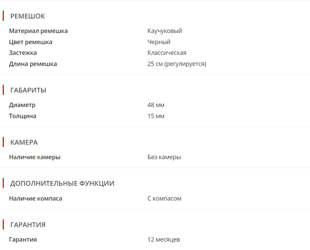Select the 15 мм thickness value
The image size is (310, 250).
[156, 116]
